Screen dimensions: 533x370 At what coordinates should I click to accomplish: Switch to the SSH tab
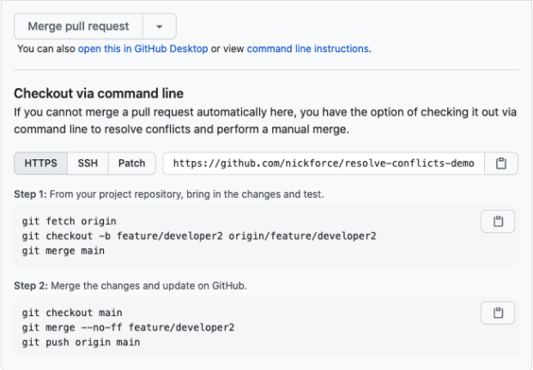click(88, 164)
